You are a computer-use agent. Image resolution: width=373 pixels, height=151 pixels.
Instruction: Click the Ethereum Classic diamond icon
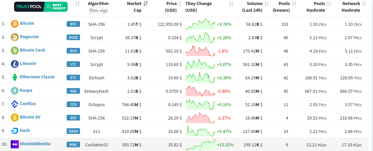tap(15, 77)
